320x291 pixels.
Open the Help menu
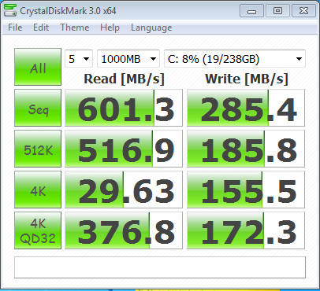[110, 28]
